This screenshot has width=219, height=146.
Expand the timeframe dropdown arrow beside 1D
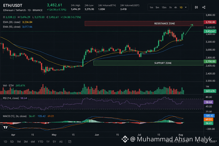point(186,7)
